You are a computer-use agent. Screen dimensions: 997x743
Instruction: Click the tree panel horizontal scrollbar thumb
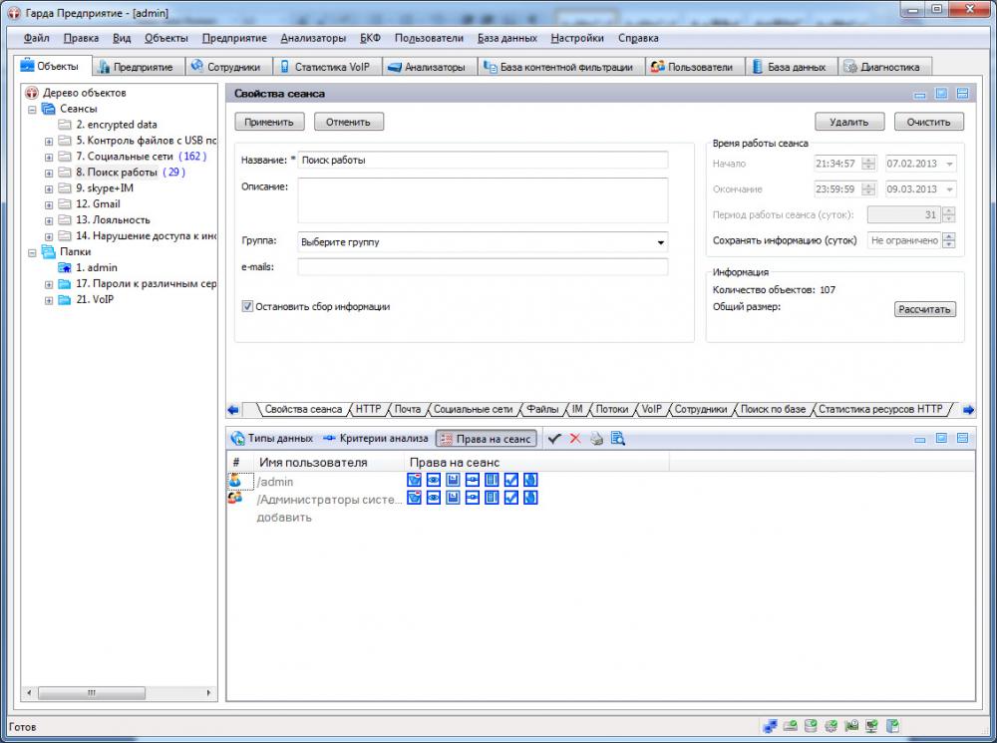pos(90,693)
